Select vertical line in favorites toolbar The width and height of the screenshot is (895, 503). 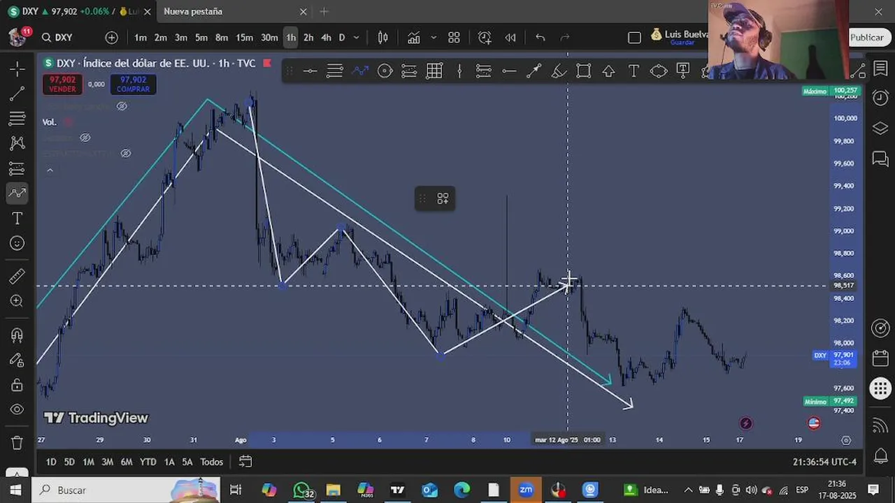[x=459, y=71]
